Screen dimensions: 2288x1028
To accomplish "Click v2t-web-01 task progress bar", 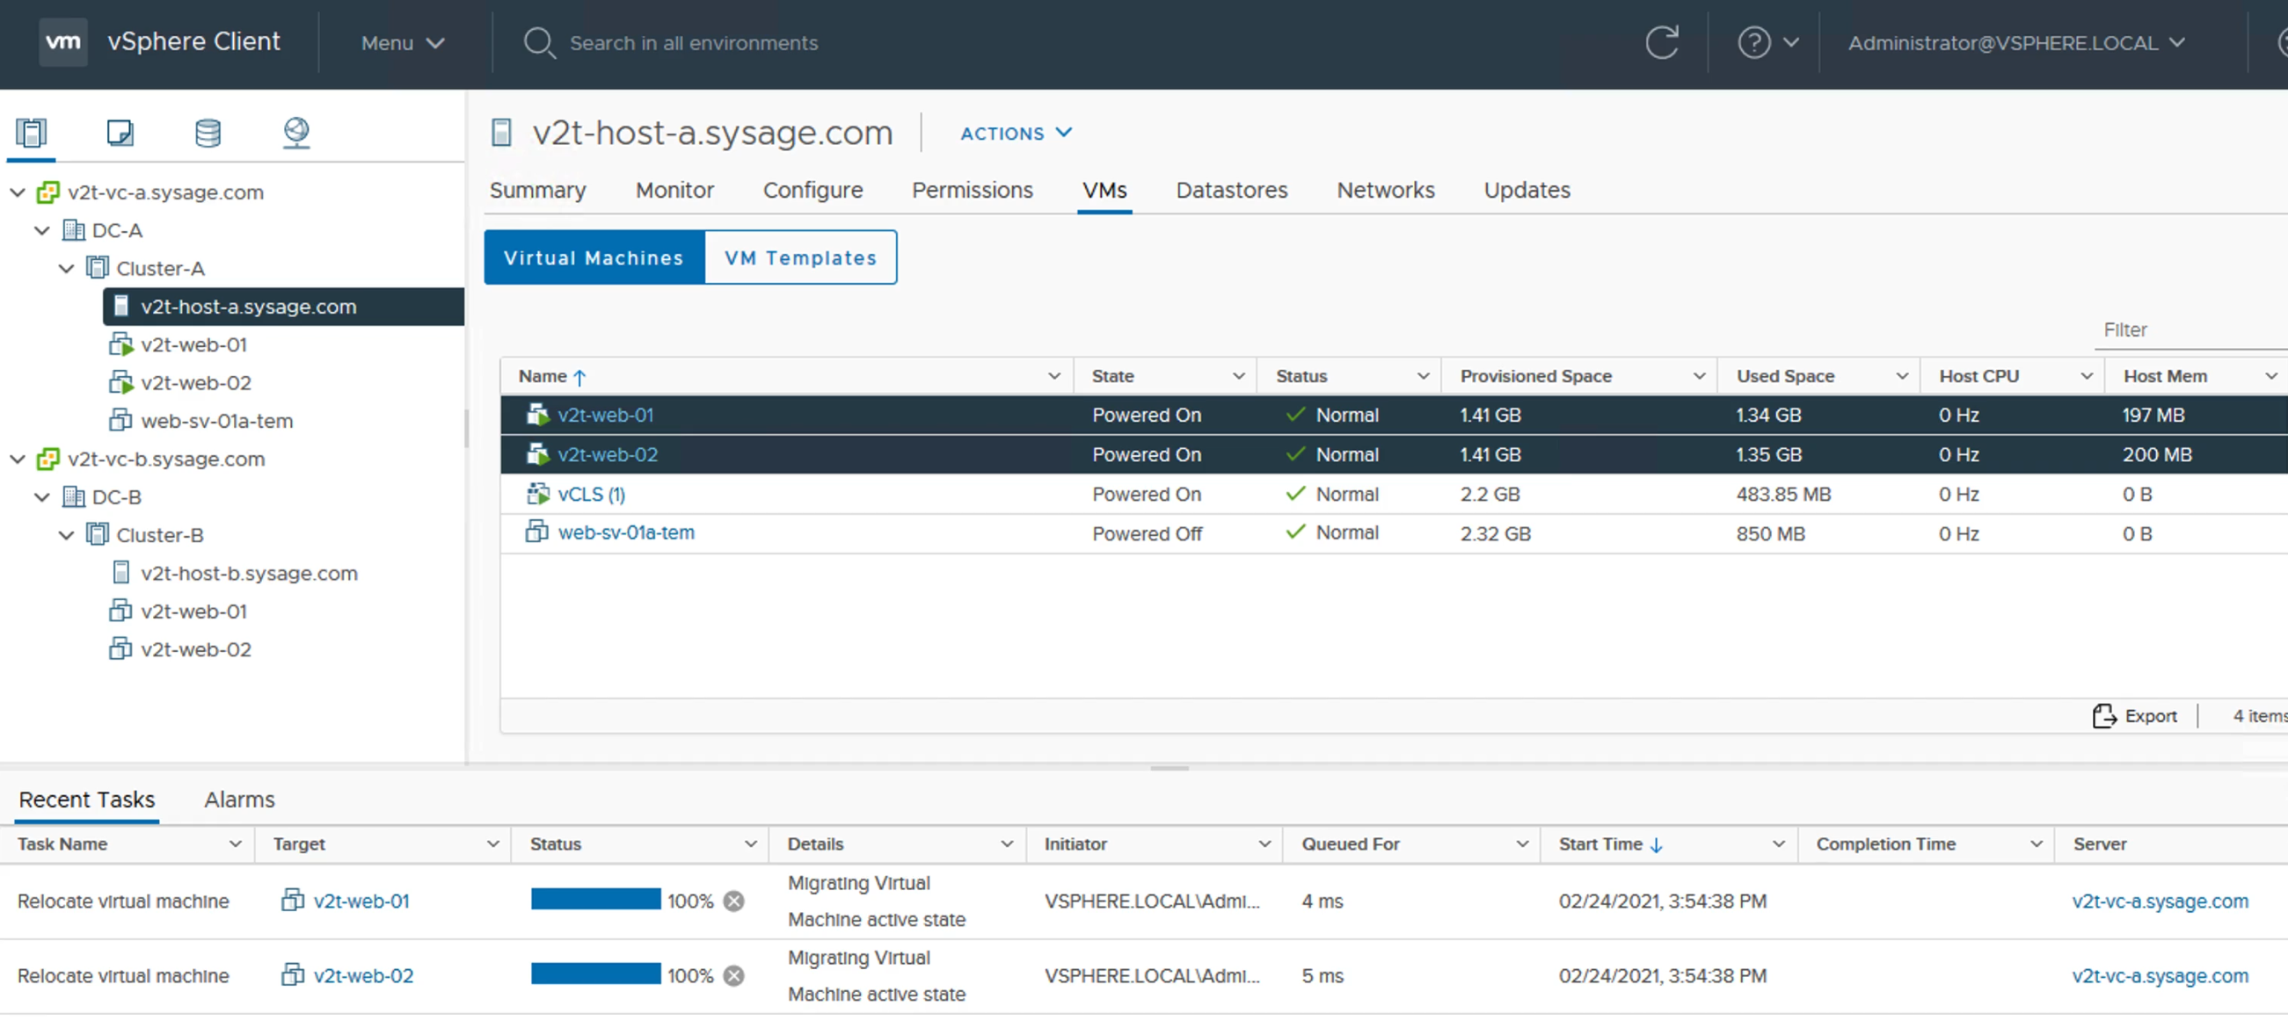I will click(x=596, y=899).
